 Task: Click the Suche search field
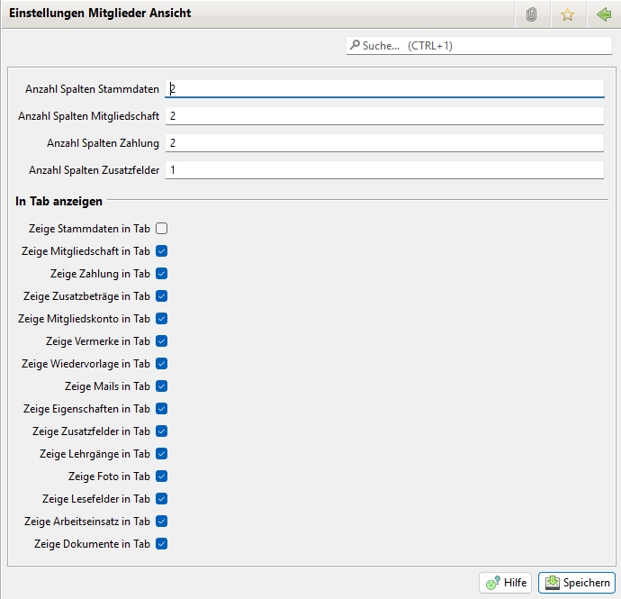486,45
